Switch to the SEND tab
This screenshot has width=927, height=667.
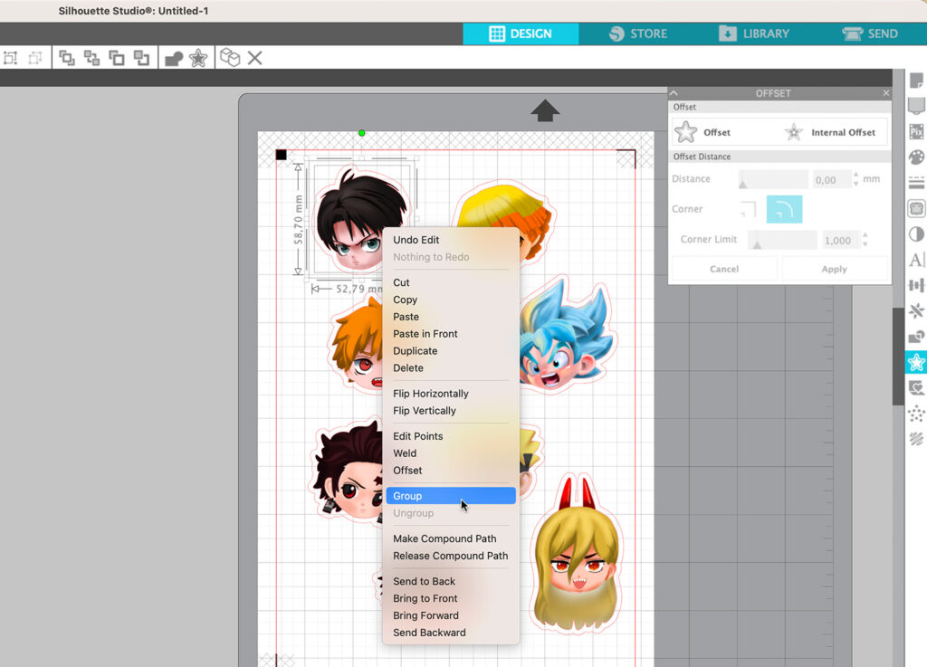click(x=869, y=33)
